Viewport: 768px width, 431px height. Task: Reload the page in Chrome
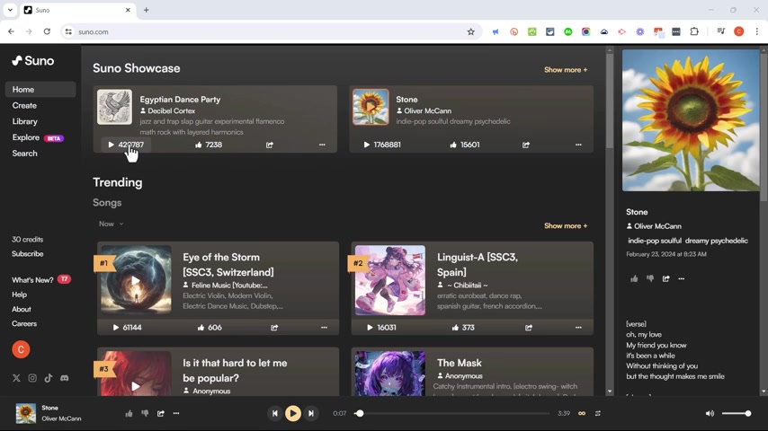point(47,31)
